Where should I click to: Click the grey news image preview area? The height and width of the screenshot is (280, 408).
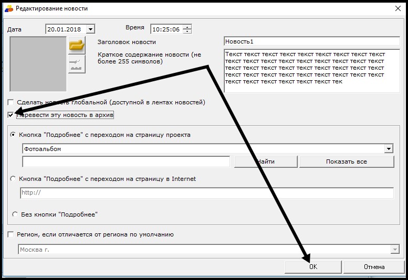38,64
